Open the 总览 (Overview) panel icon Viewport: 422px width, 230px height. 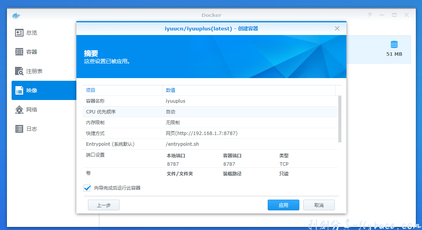click(19, 33)
